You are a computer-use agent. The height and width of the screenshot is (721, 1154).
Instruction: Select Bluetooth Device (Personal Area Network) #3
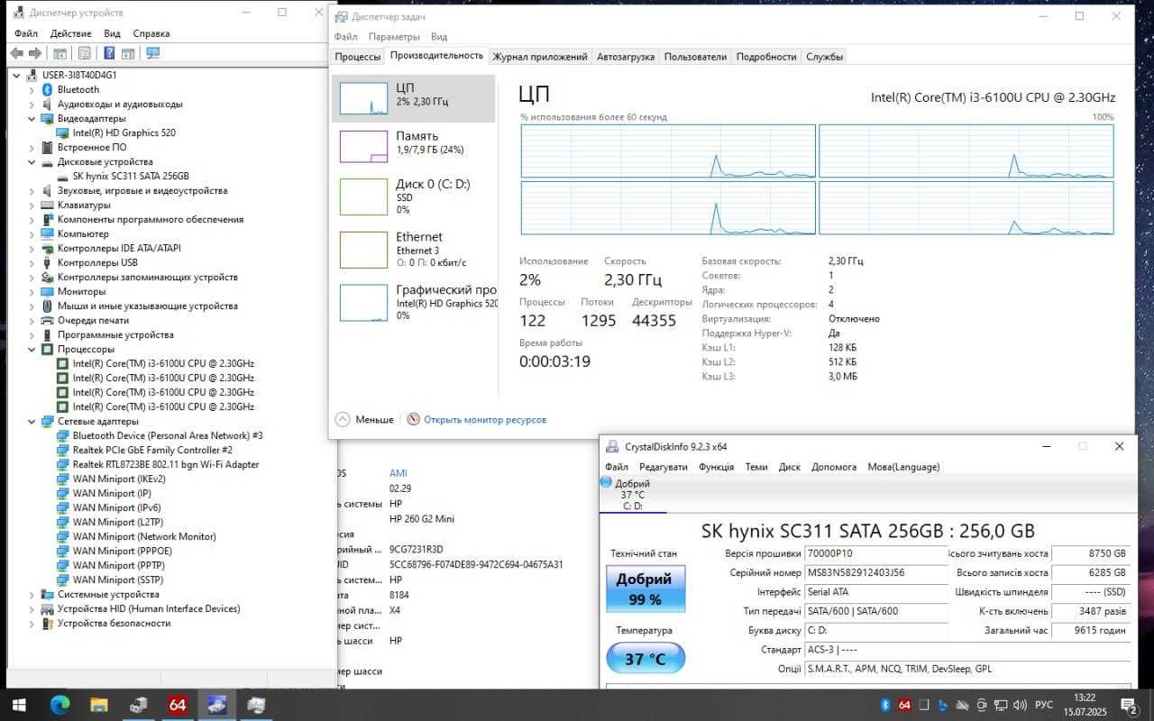pos(168,435)
